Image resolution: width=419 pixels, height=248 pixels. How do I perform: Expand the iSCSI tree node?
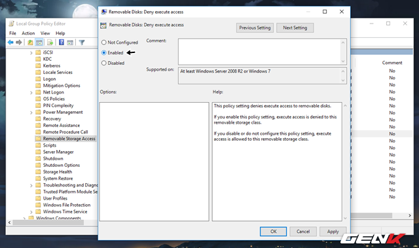pyautogui.click(x=31, y=53)
